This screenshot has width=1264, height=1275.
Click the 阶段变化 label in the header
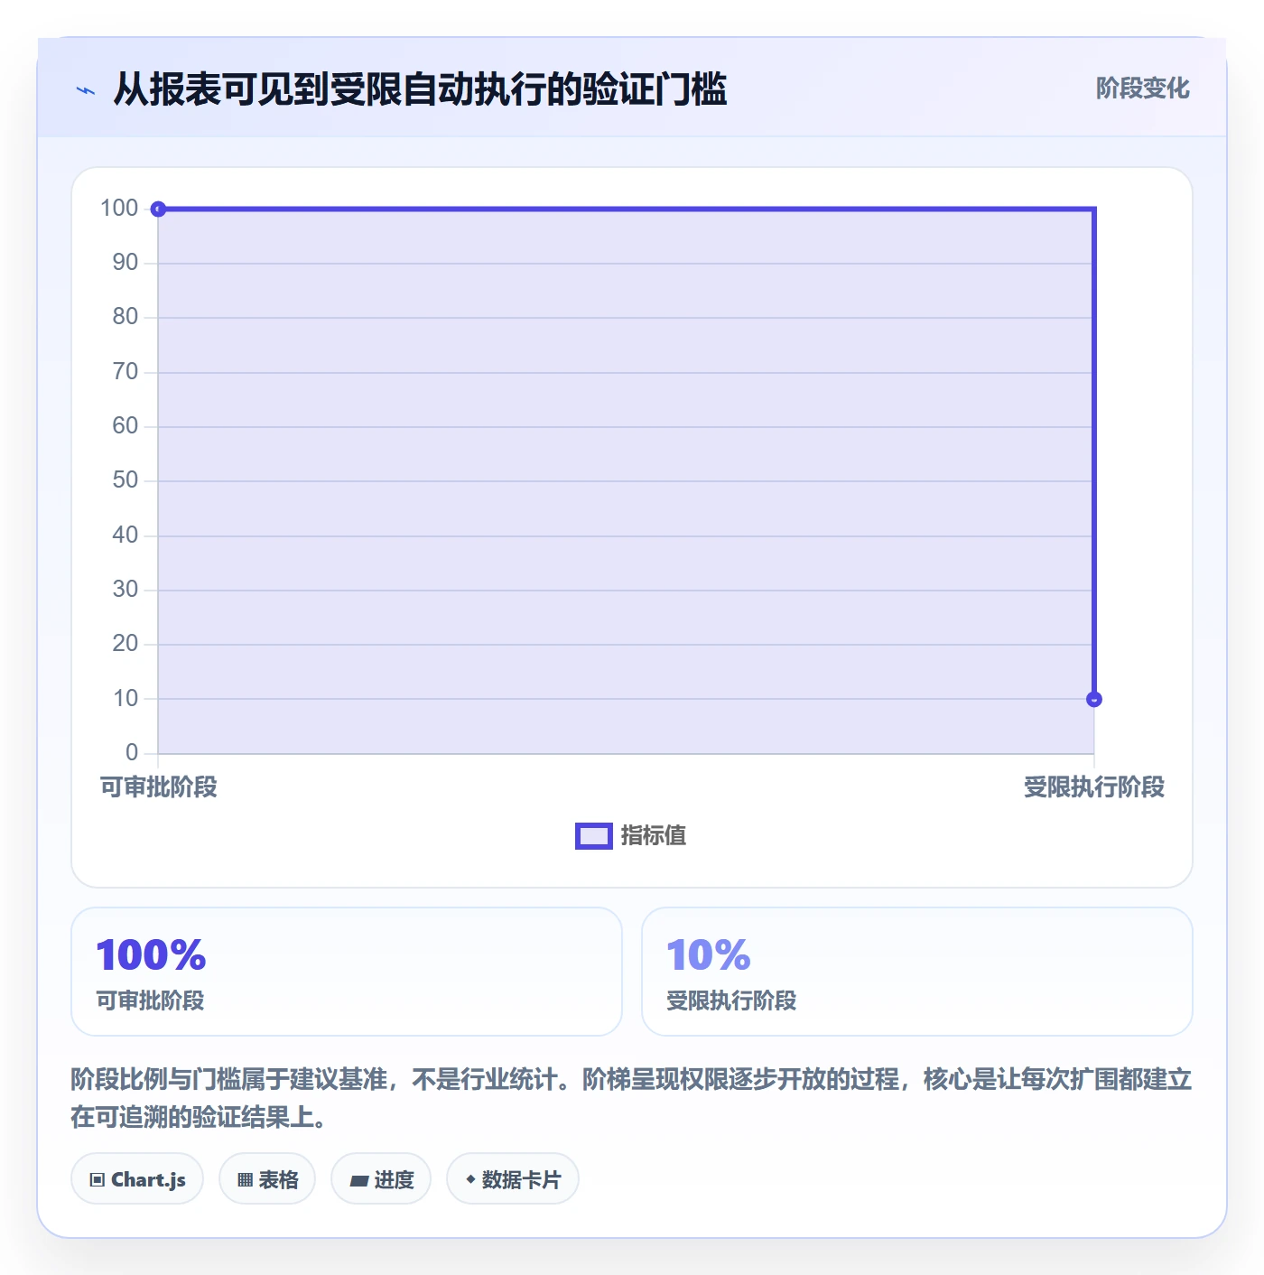[x=1143, y=88]
